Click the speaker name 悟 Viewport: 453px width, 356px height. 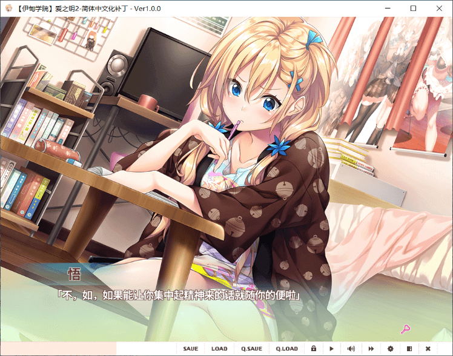tap(74, 274)
